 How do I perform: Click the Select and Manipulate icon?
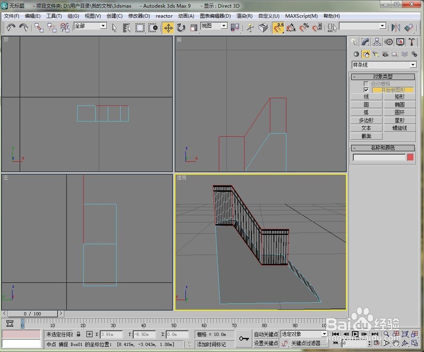pos(251,28)
